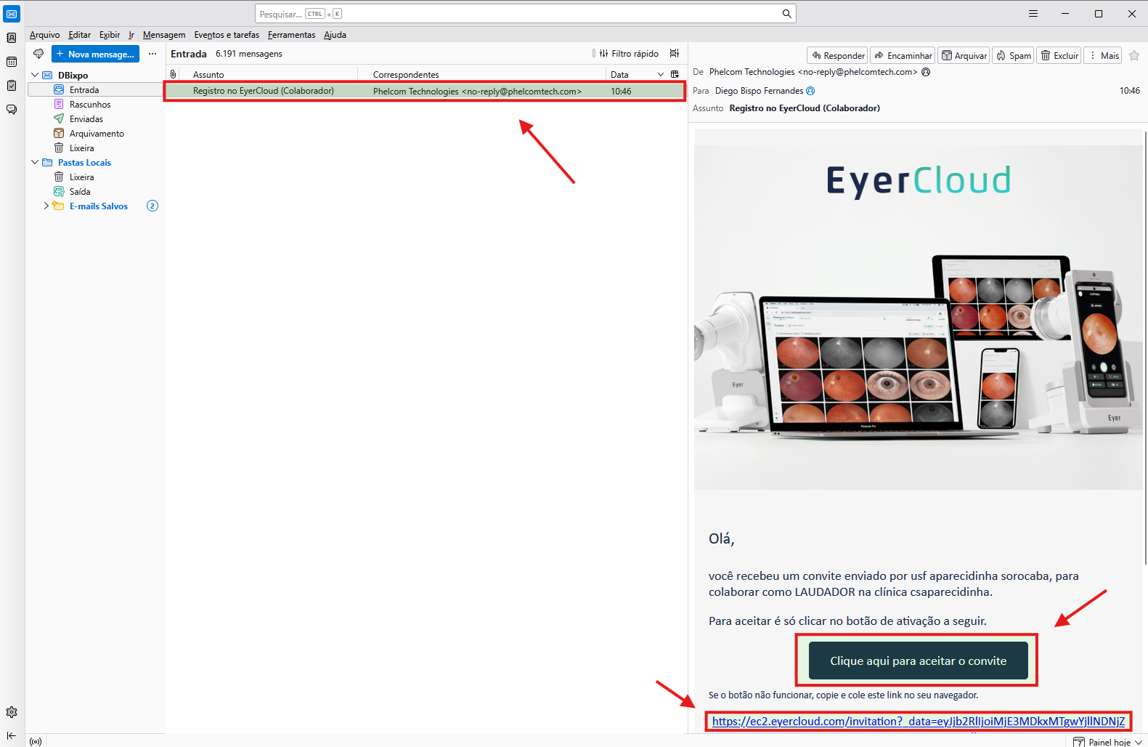The width and height of the screenshot is (1148, 747).
Task: Click the contact icon next to Phelcom sender address
Action: coord(926,72)
